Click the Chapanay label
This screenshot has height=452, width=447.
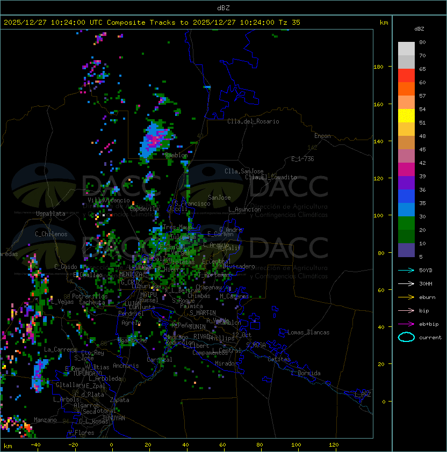pos(208,287)
